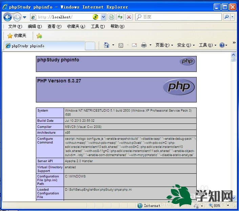
Task: Click the 'Loaded Configuration File' label
Action: pyautogui.click(x=48, y=193)
